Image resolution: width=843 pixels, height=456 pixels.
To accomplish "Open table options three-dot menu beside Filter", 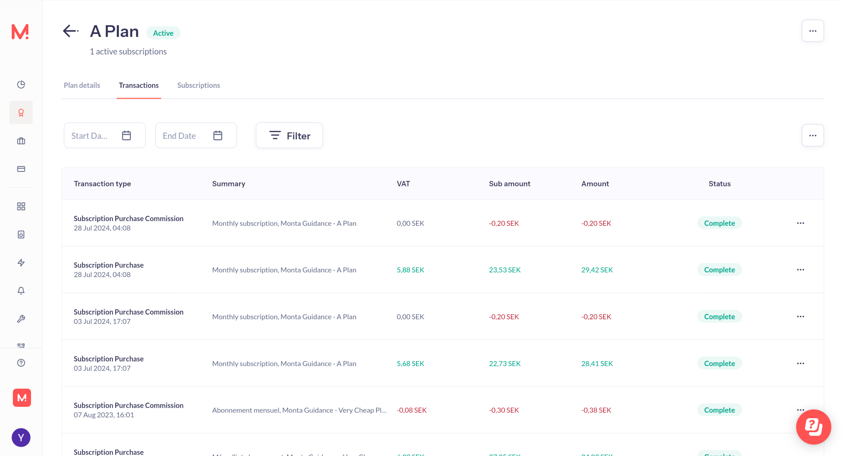I will coord(813,135).
